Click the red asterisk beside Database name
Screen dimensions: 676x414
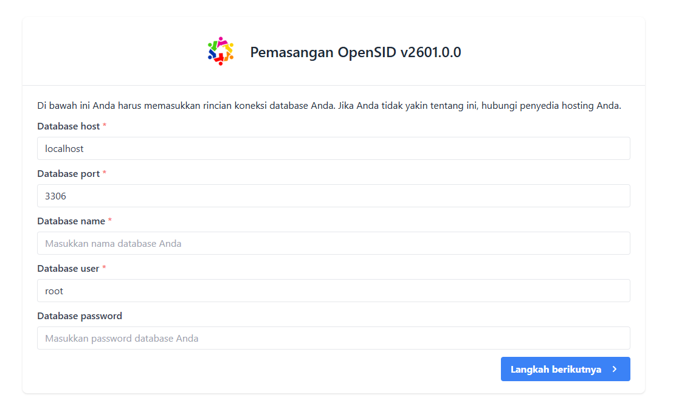pyautogui.click(x=110, y=221)
